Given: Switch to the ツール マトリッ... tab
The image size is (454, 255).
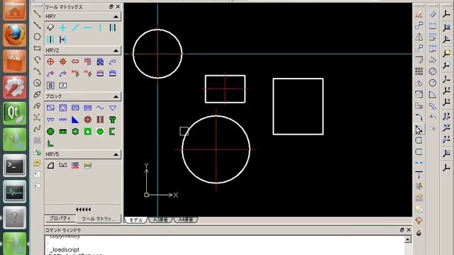Looking at the screenshot, I should coord(99,219).
